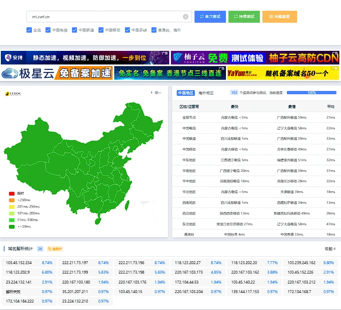Uncheck the 中国电信 checkbox
341x310 pixels.
[x=48, y=30]
